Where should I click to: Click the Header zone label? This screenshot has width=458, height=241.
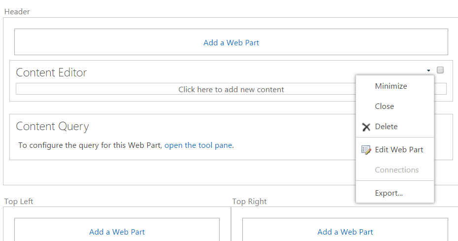(17, 12)
